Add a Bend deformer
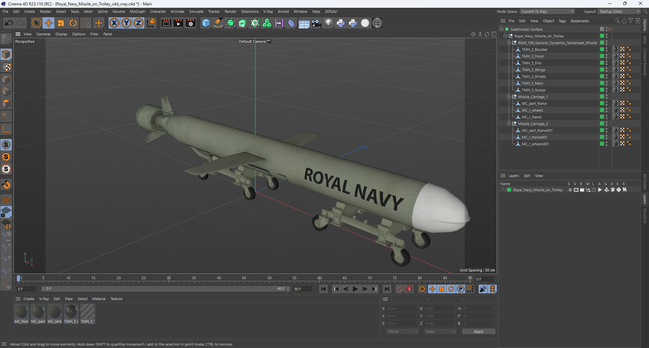 click(x=291, y=23)
